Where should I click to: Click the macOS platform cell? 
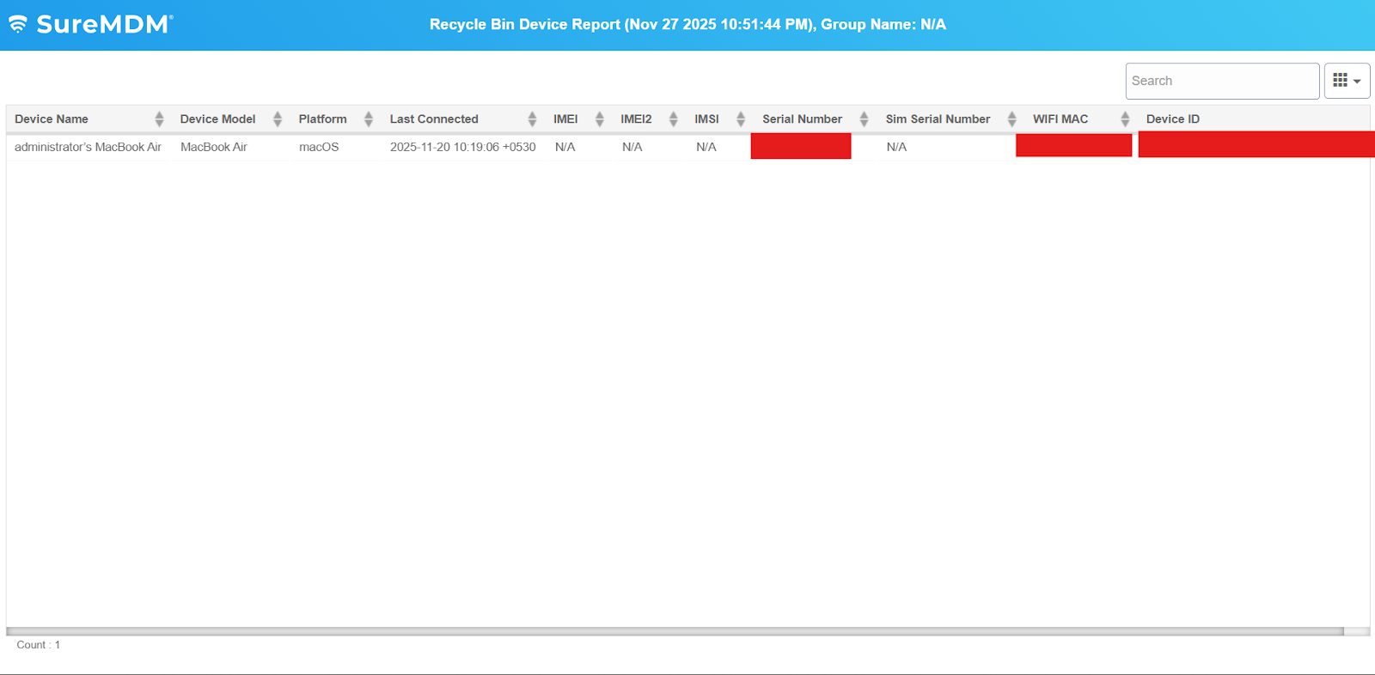(319, 147)
